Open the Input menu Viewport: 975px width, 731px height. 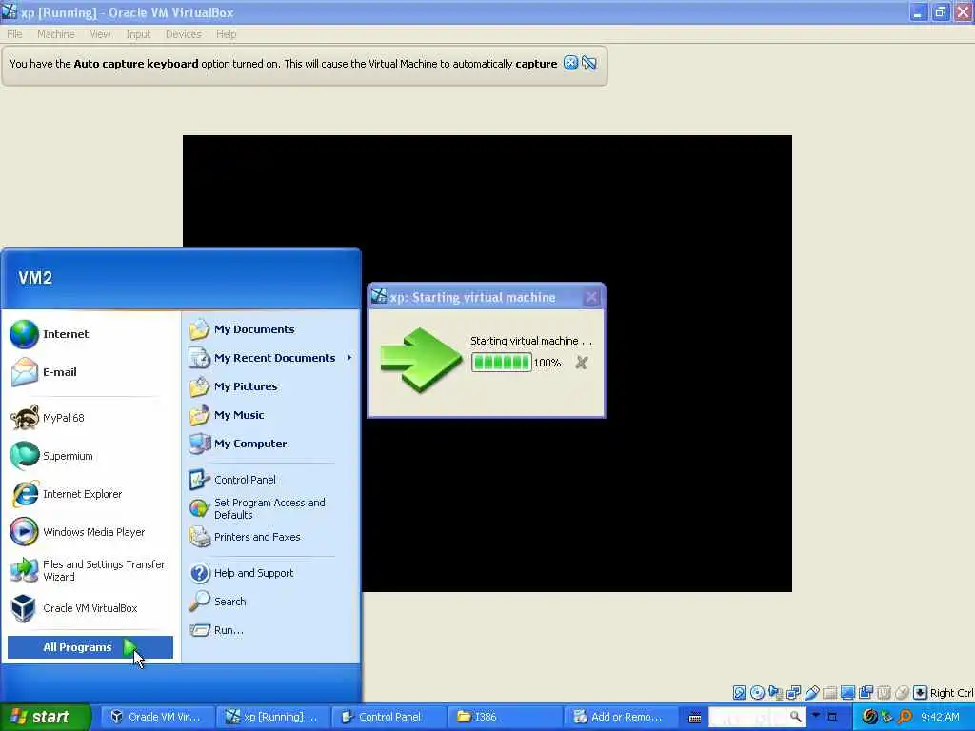(x=138, y=34)
